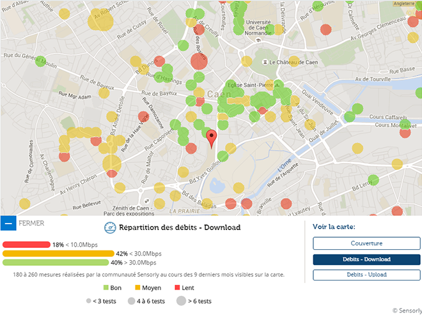Screen dimensions: 422x324
Task: Open the Sensorly copyright link
Action: point(407,311)
